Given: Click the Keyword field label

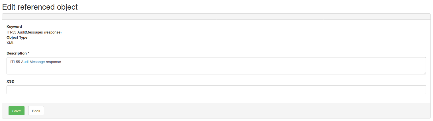Looking at the screenshot, I should point(14,27).
